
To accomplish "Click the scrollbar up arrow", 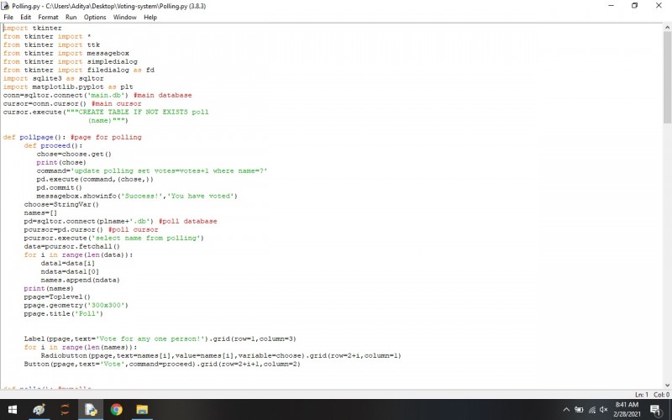I will 667,28.
